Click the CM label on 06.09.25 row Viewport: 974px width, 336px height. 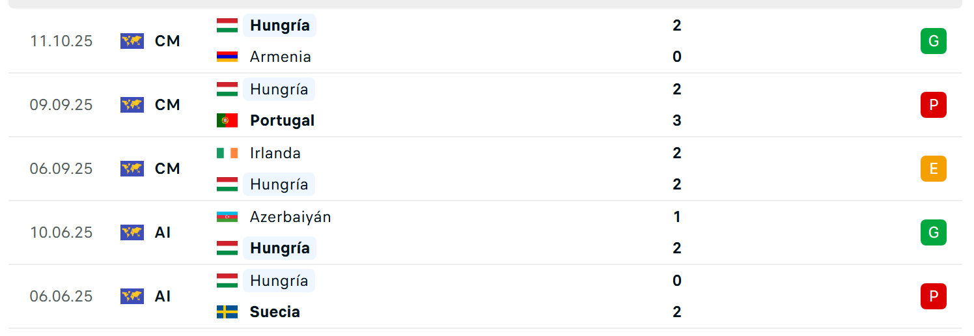167,169
